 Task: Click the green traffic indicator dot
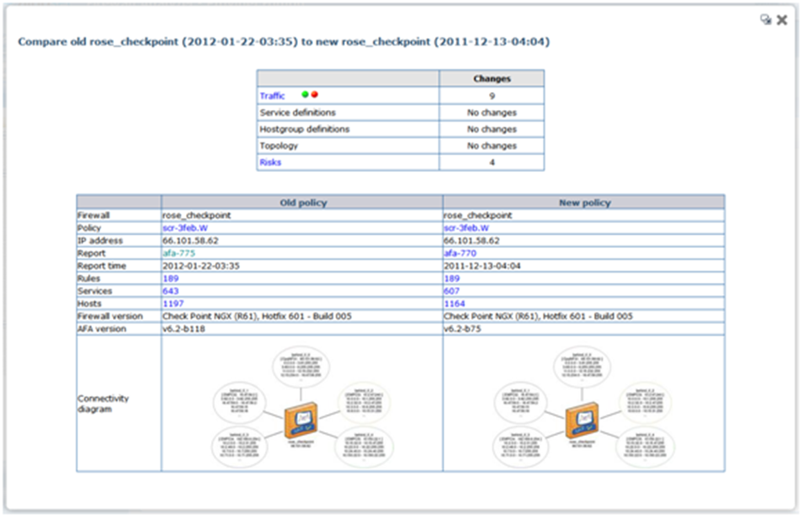tap(305, 95)
